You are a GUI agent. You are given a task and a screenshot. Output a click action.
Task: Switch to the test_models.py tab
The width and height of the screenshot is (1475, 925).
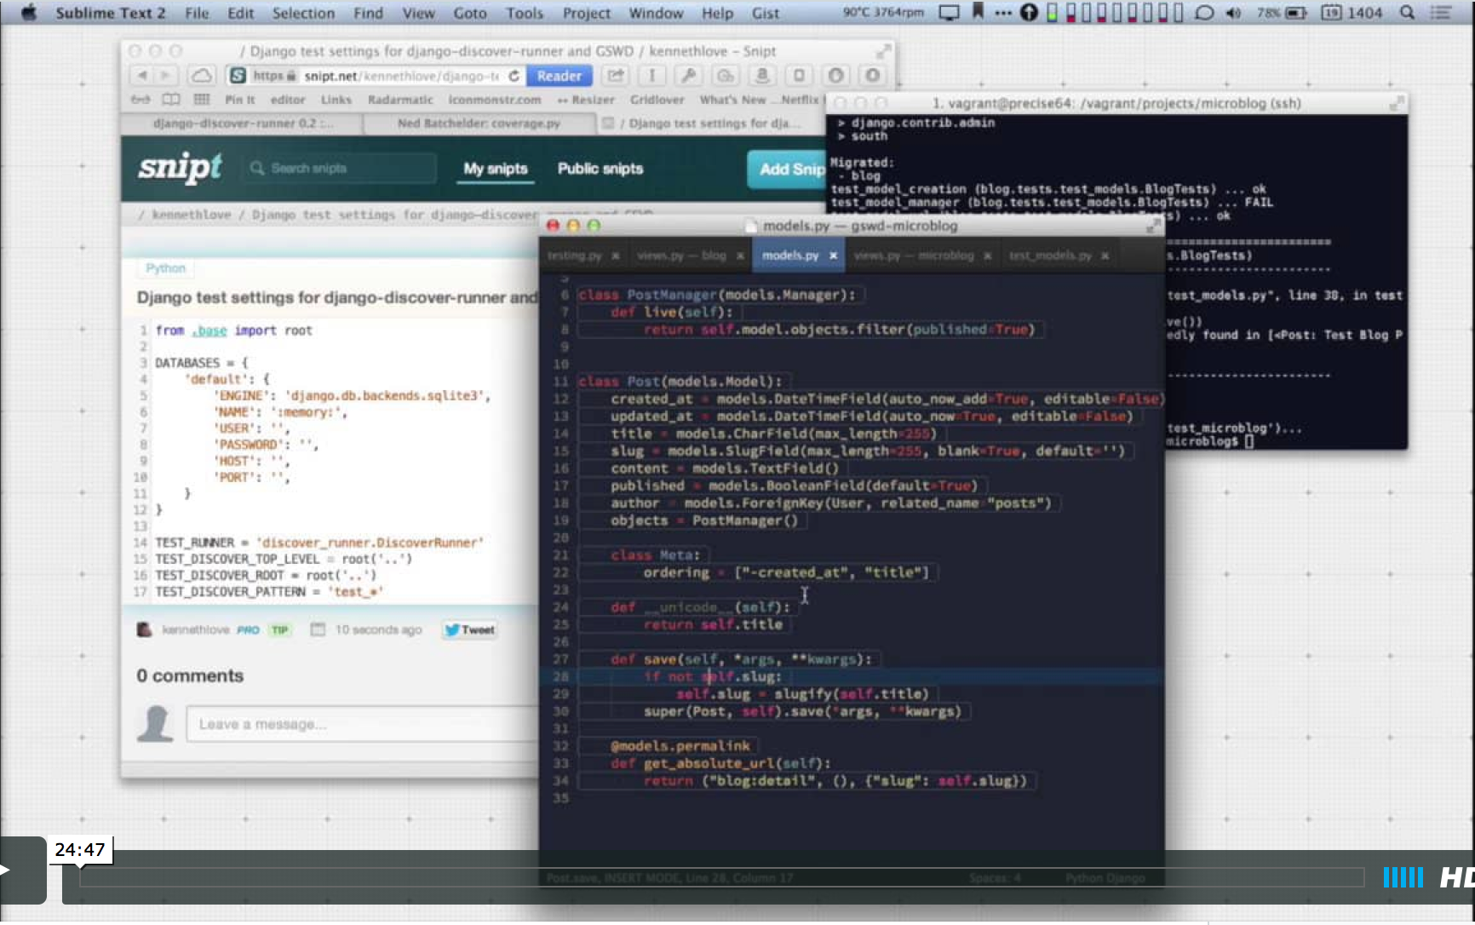coord(1049,256)
